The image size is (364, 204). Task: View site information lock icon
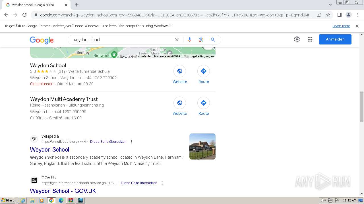36,15
